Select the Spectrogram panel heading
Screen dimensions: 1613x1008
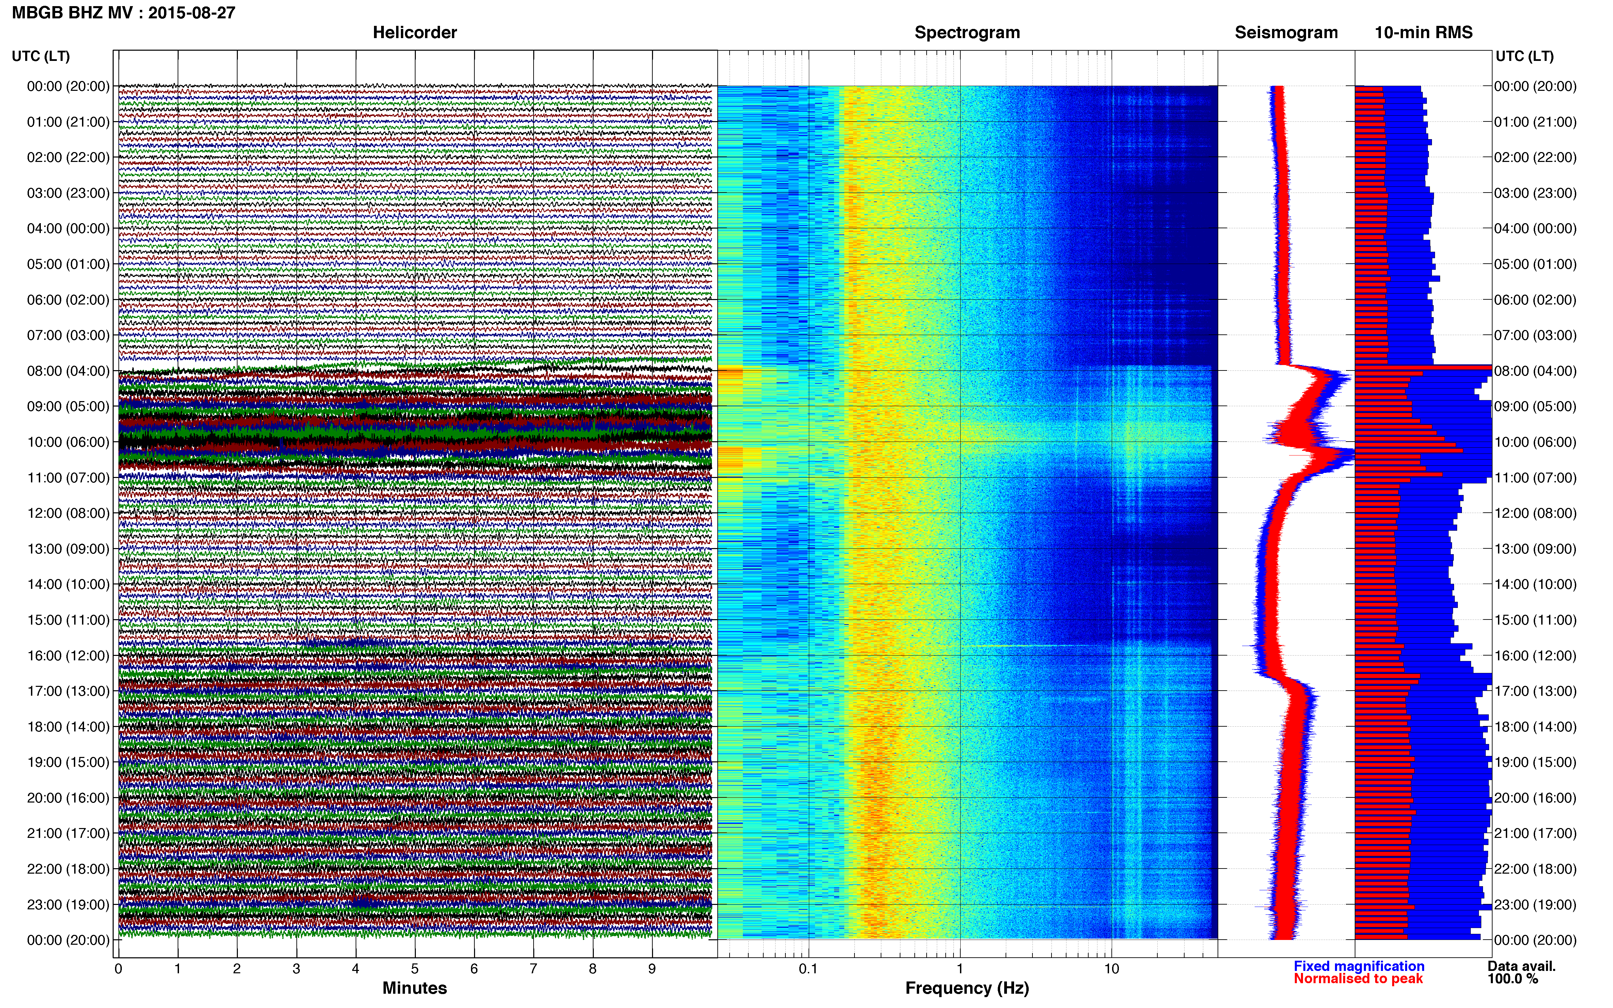pyautogui.click(x=967, y=33)
